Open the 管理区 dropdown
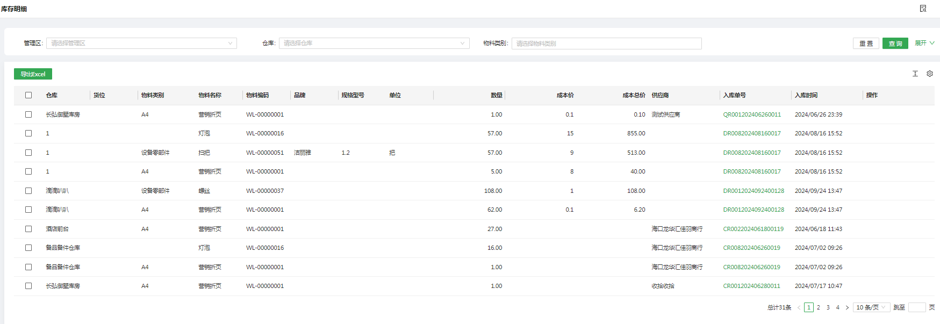 click(141, 43)
